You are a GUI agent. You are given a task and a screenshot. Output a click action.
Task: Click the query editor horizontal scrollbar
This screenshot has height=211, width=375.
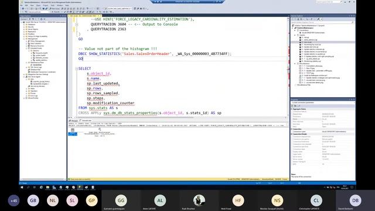[180, 117]
